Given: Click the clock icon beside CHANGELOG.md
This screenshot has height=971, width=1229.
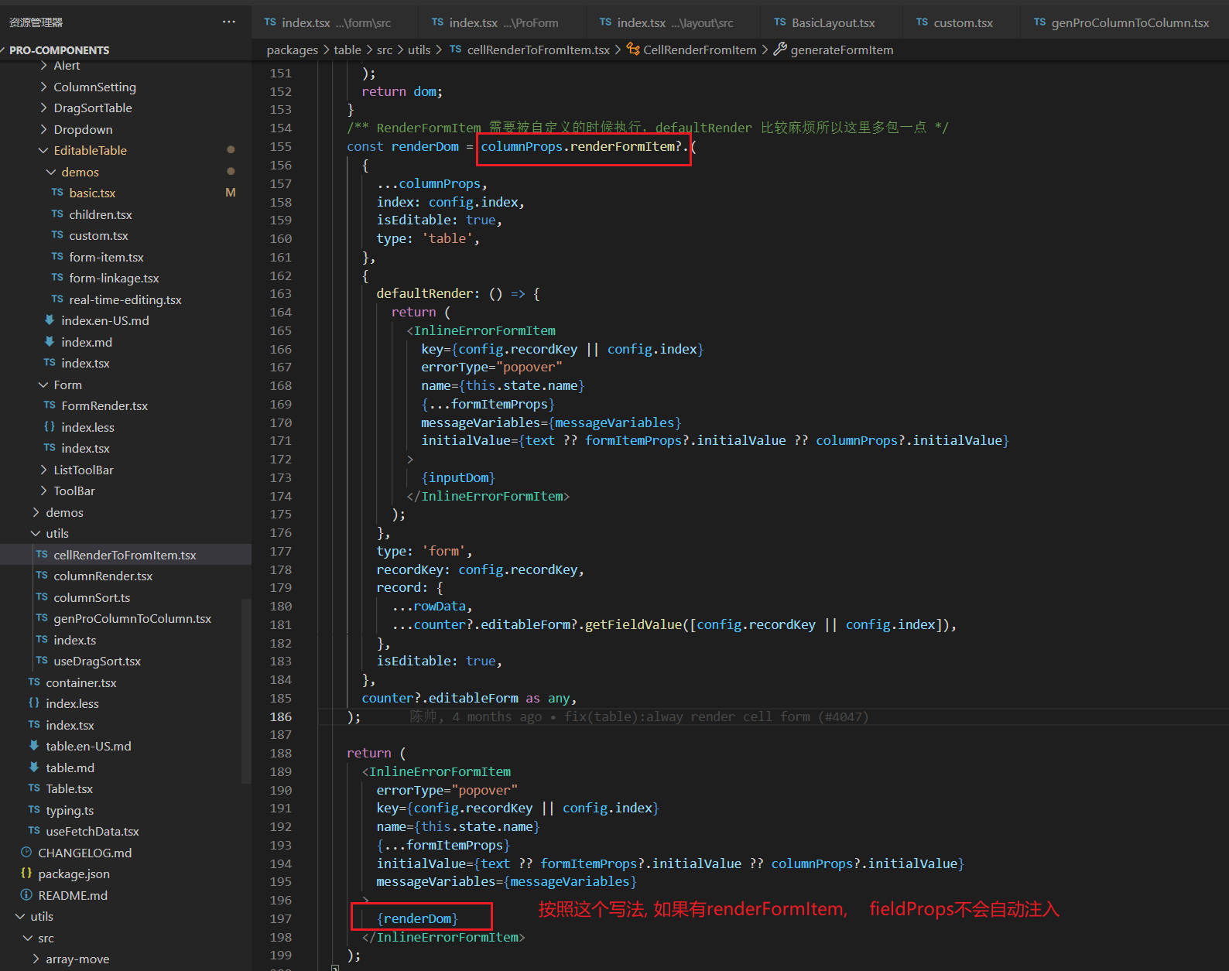Looking at the screenshot, I should tap(26, 853).
